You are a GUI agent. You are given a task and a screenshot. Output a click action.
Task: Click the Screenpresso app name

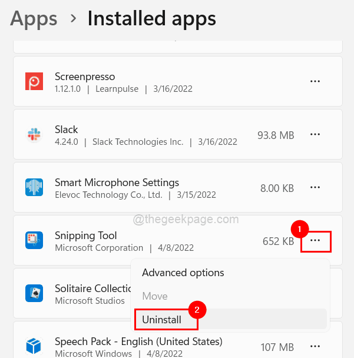click(x=85, y=77)
